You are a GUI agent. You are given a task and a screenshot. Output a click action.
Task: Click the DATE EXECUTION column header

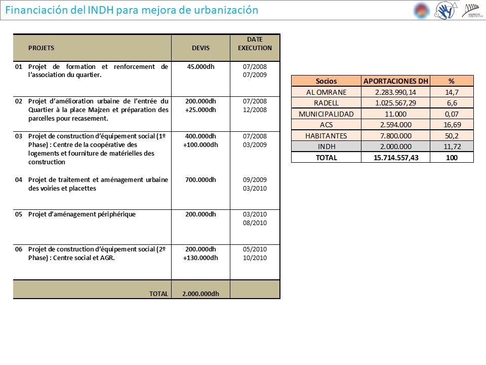pos(255,44)
